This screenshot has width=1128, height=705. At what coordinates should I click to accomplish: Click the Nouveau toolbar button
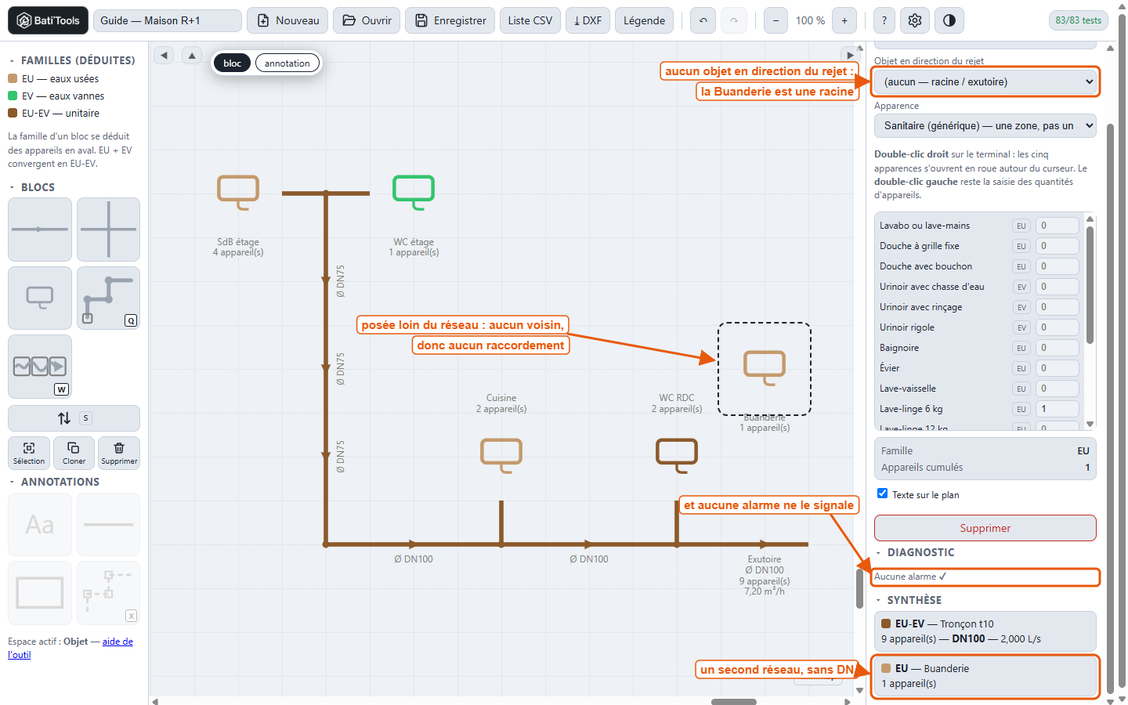288,20
